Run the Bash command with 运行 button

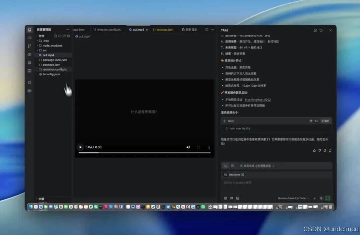coord(325,121)
